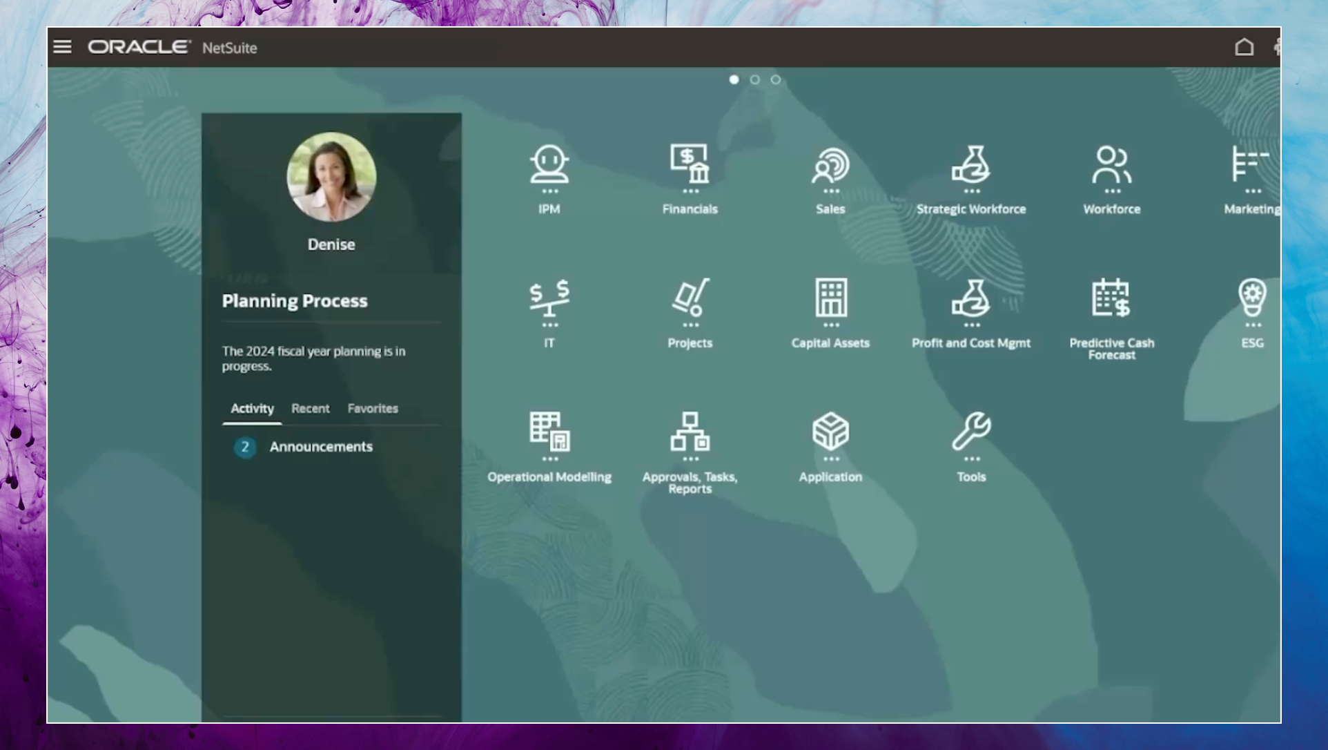
Task: Open Approvals, Tasks, Reports
Action: [690, 432]
